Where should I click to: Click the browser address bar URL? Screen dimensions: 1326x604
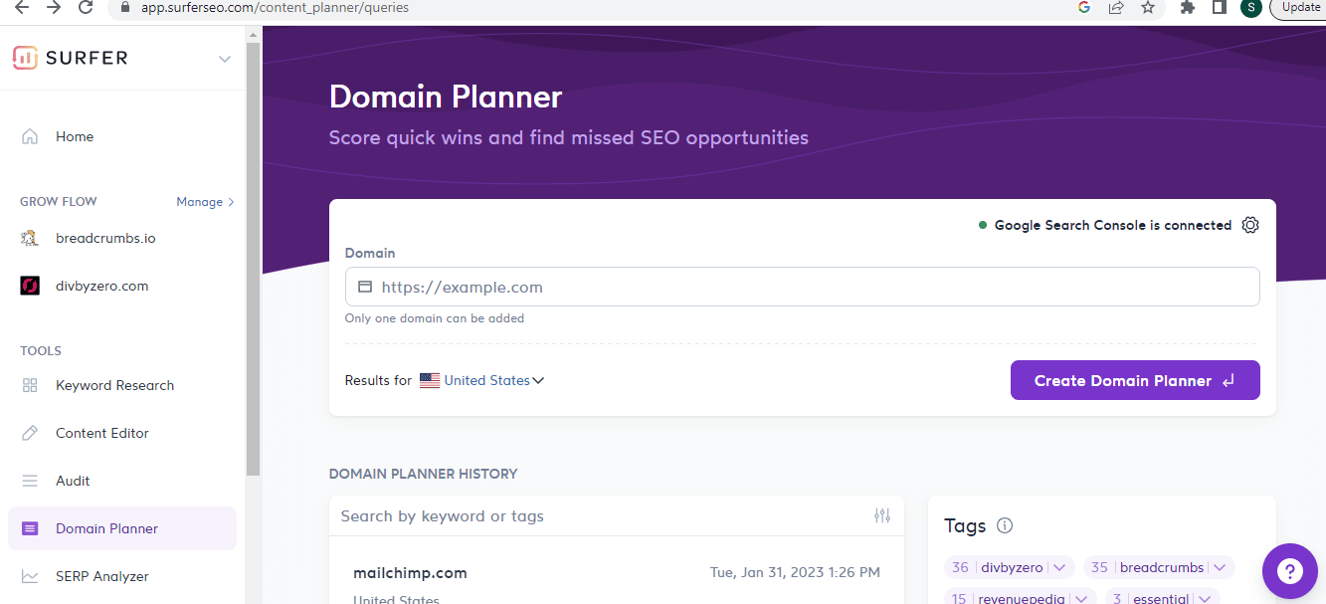pos(275,7)
